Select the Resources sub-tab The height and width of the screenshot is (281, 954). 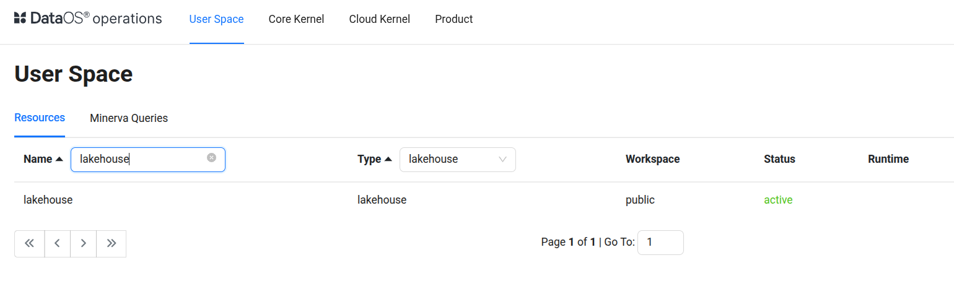pyautogui.click(x=40, y=118)
